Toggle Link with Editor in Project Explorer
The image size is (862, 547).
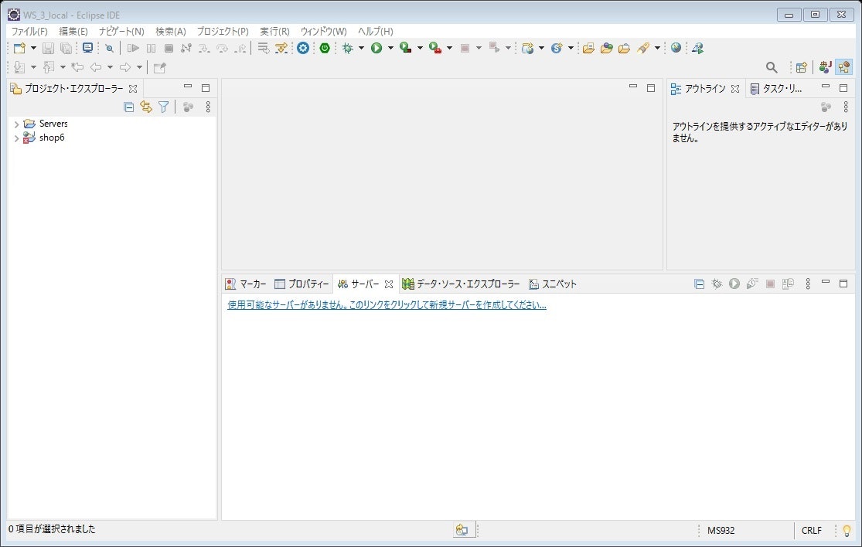coord(145,107)
